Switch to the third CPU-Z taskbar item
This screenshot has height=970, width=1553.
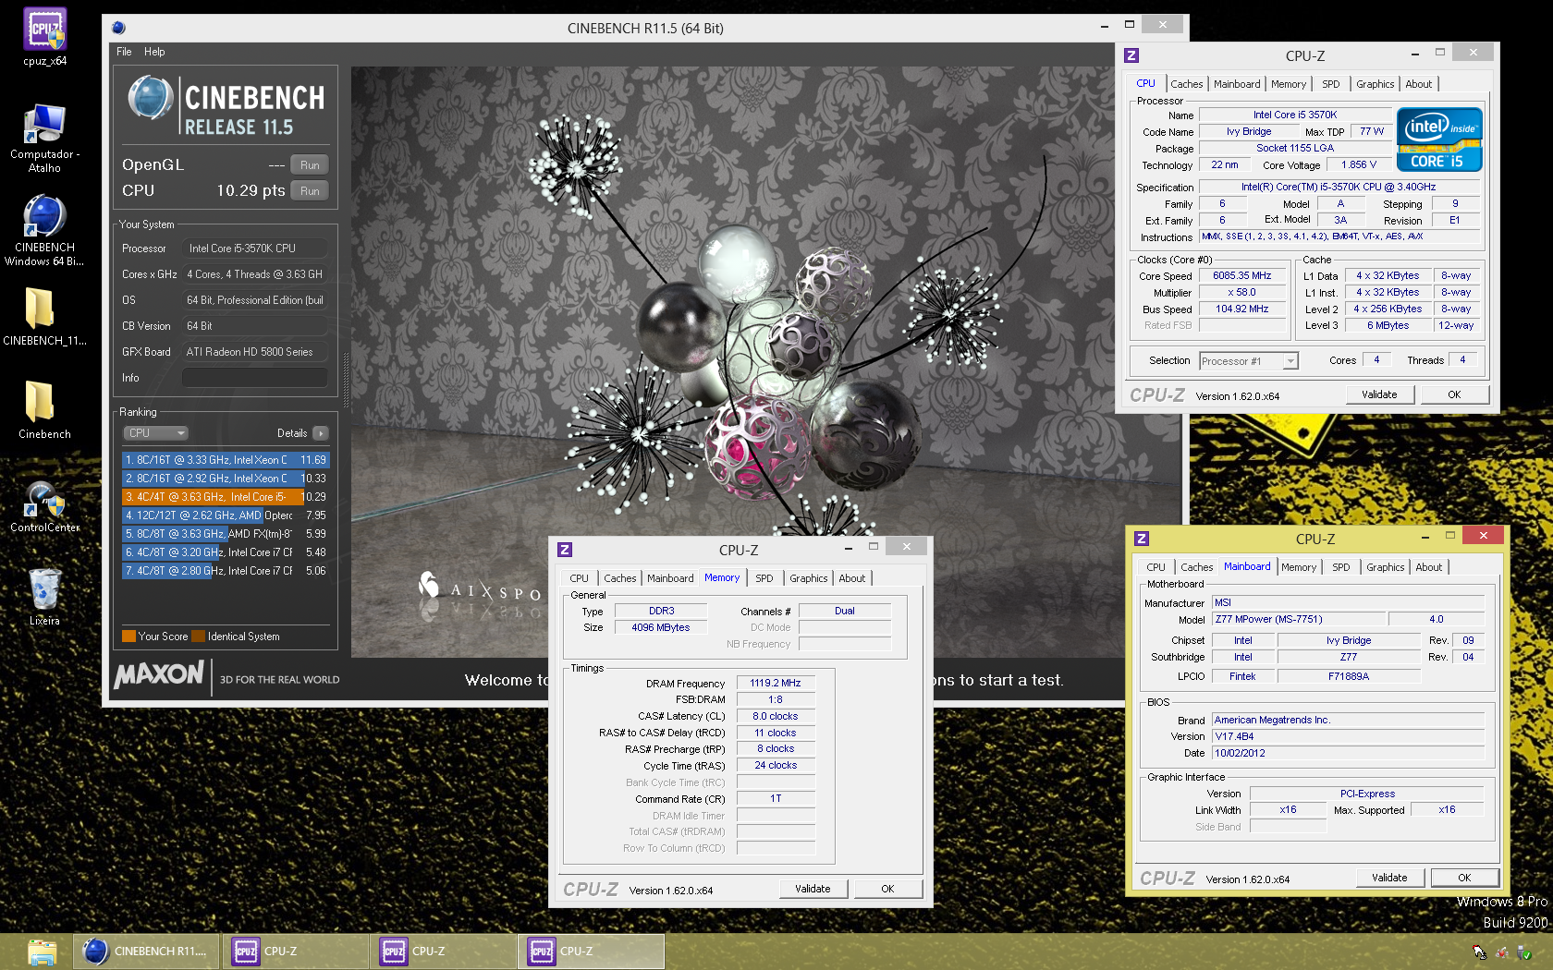tap(591, 951)
